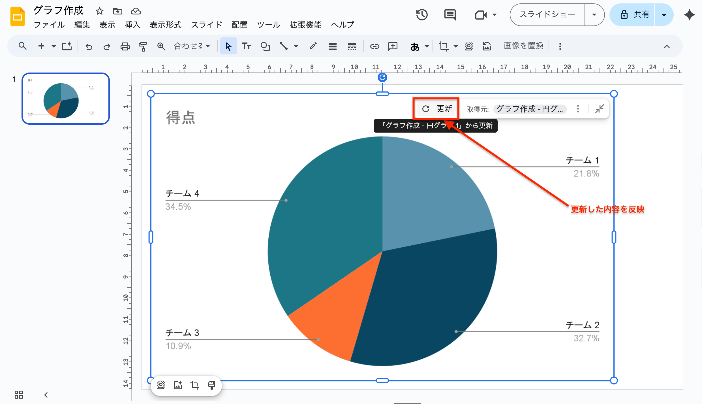This screenshot has width=702, height=404.
Task: Open the 拡張機能 menu
Action: tap(305, 25)
